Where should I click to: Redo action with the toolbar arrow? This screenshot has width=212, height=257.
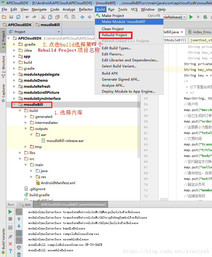(x=34, y=17)
